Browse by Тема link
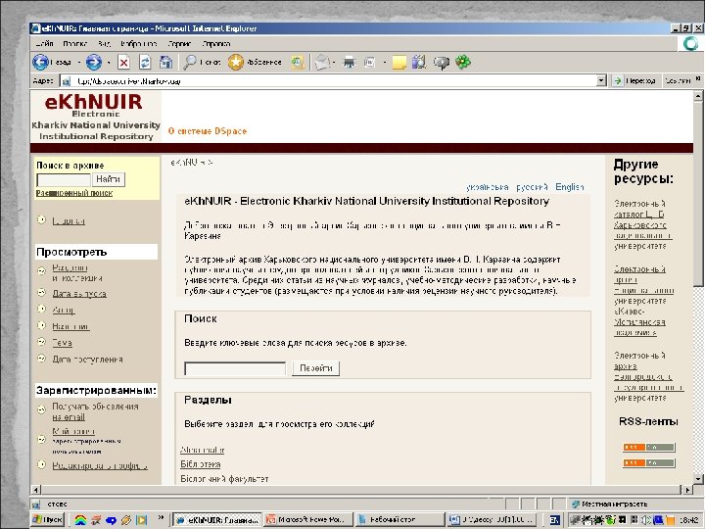The height and width of the screenshot is (529, 705). 62,343
